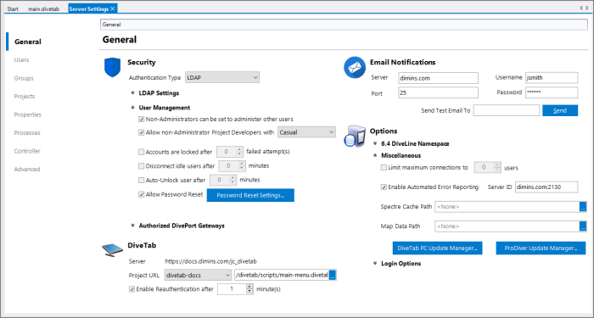The image size is (594, 318).
Task: Open the divetab-docs Project URL dropdown
Action: tap(198, 275)
